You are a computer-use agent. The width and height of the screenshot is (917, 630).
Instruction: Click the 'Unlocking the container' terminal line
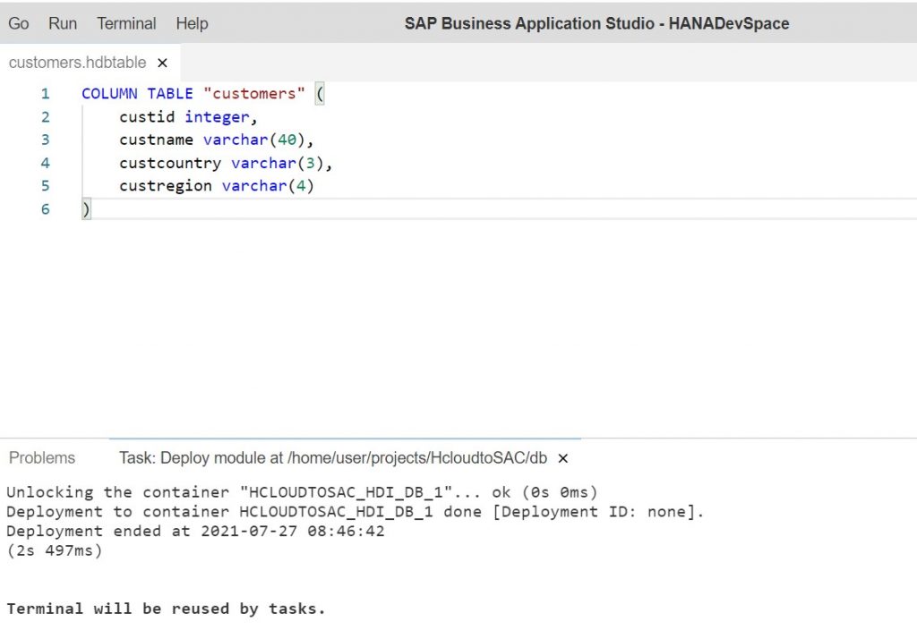302,492
